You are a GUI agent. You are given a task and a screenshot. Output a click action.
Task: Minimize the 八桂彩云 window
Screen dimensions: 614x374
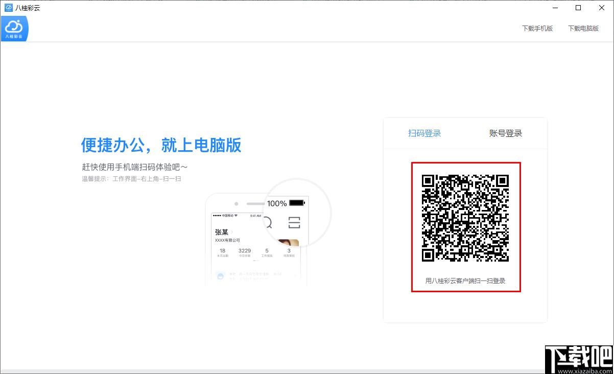pyautogui.click(x=555, y=8)
